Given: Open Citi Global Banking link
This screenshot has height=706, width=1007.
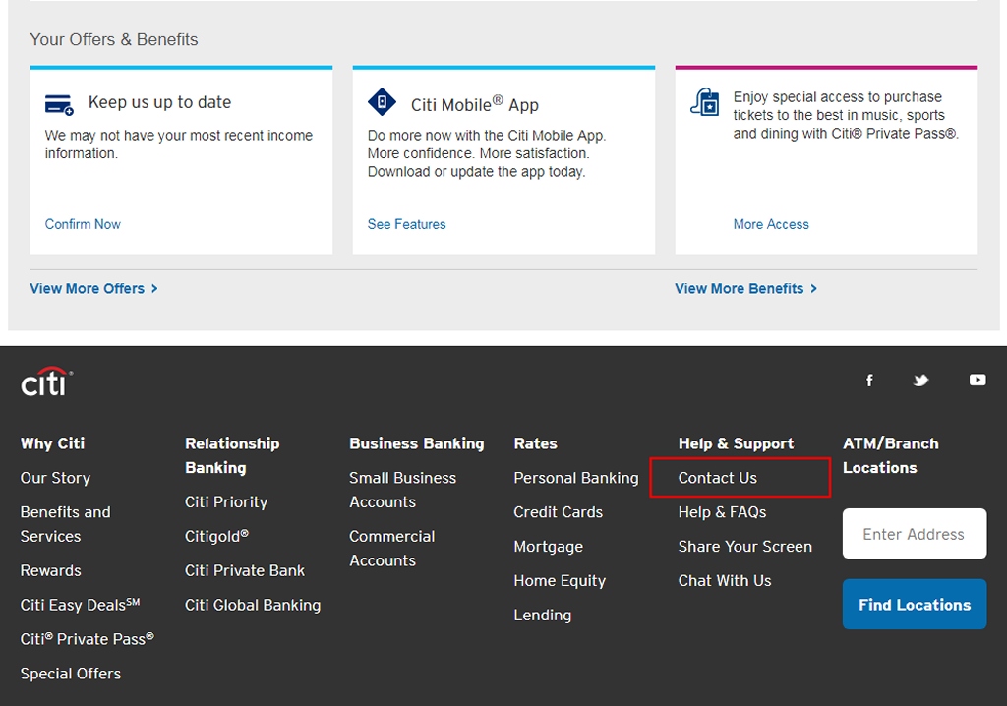Looking at the screenshot, I should (x=253, y=605).
